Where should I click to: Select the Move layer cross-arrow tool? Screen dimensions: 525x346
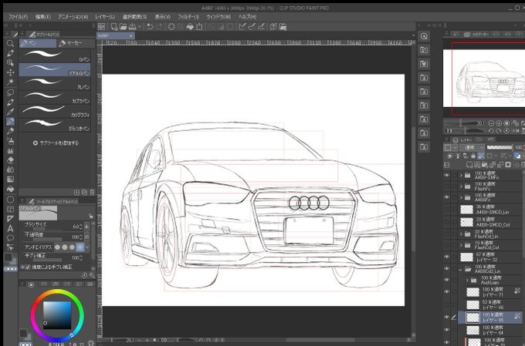[x=10, y=72]
